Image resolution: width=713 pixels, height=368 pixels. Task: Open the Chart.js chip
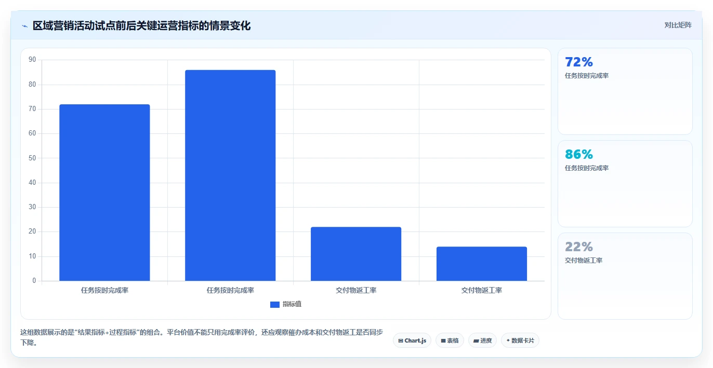[x=412, y=340]
